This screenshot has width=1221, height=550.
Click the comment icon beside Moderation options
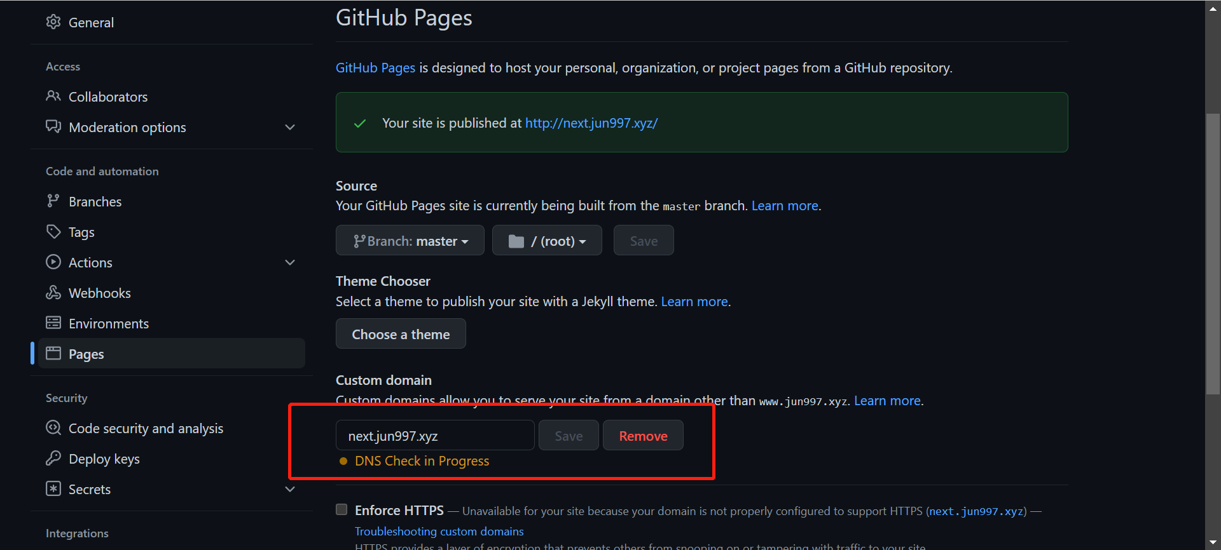click(x=53, y=126)
